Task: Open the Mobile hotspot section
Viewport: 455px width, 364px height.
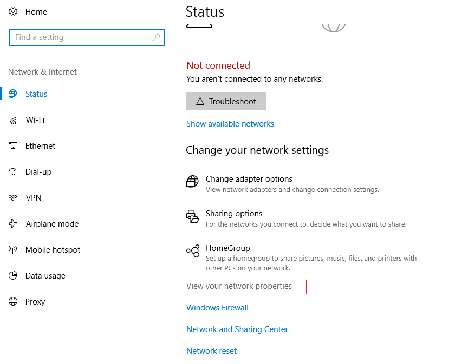Action: coord(53,249)
